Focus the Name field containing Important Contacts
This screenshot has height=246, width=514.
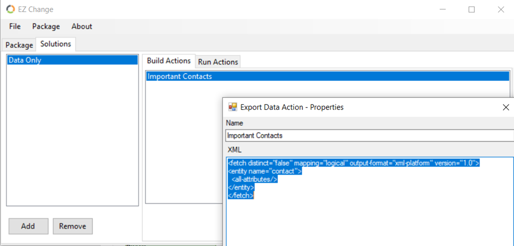coord(369,136)
